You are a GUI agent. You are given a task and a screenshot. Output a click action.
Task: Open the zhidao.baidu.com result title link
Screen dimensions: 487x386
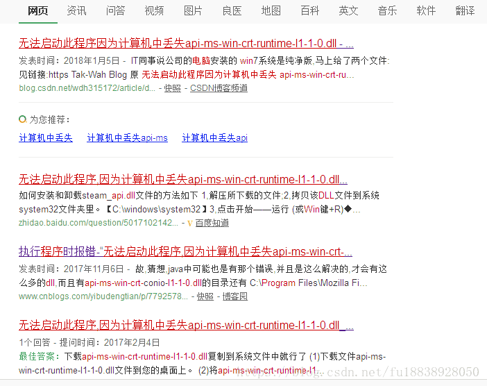pos(183,179)
